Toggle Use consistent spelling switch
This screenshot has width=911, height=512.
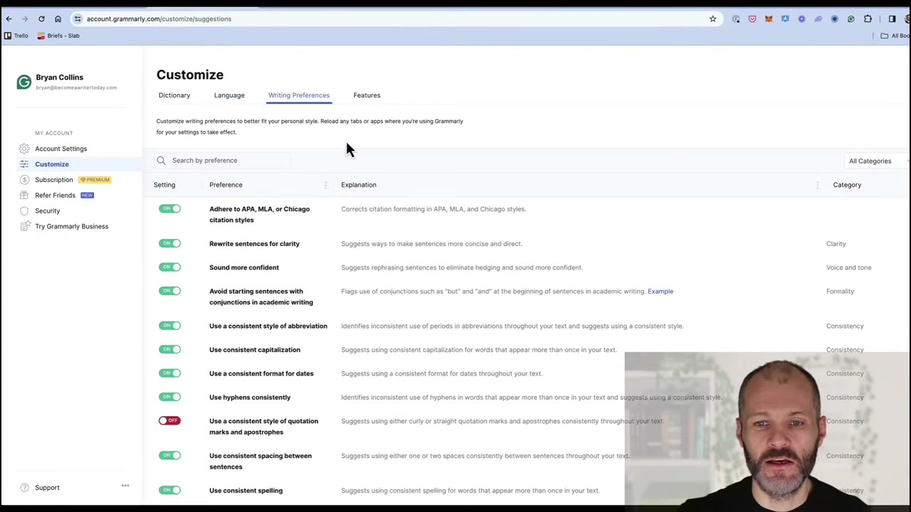tap(169, 491)
